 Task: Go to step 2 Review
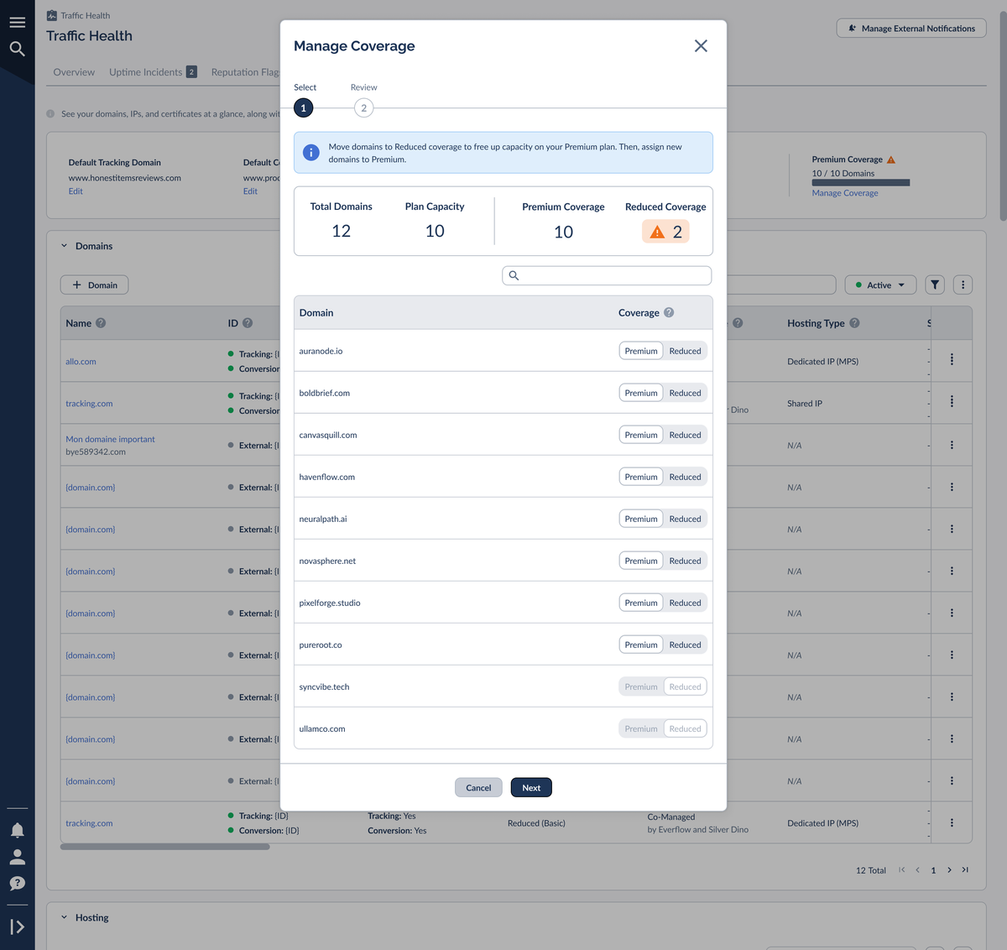[x=363, y=108]
